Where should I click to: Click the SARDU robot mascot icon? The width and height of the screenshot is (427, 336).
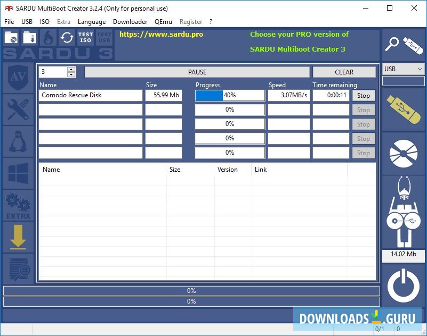[x=402, y=213]
